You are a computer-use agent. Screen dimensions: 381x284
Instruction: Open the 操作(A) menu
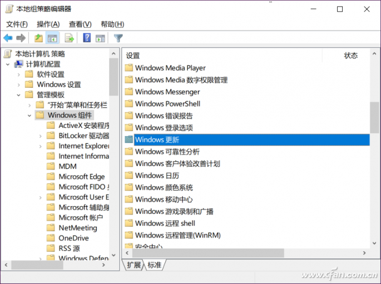48,24
